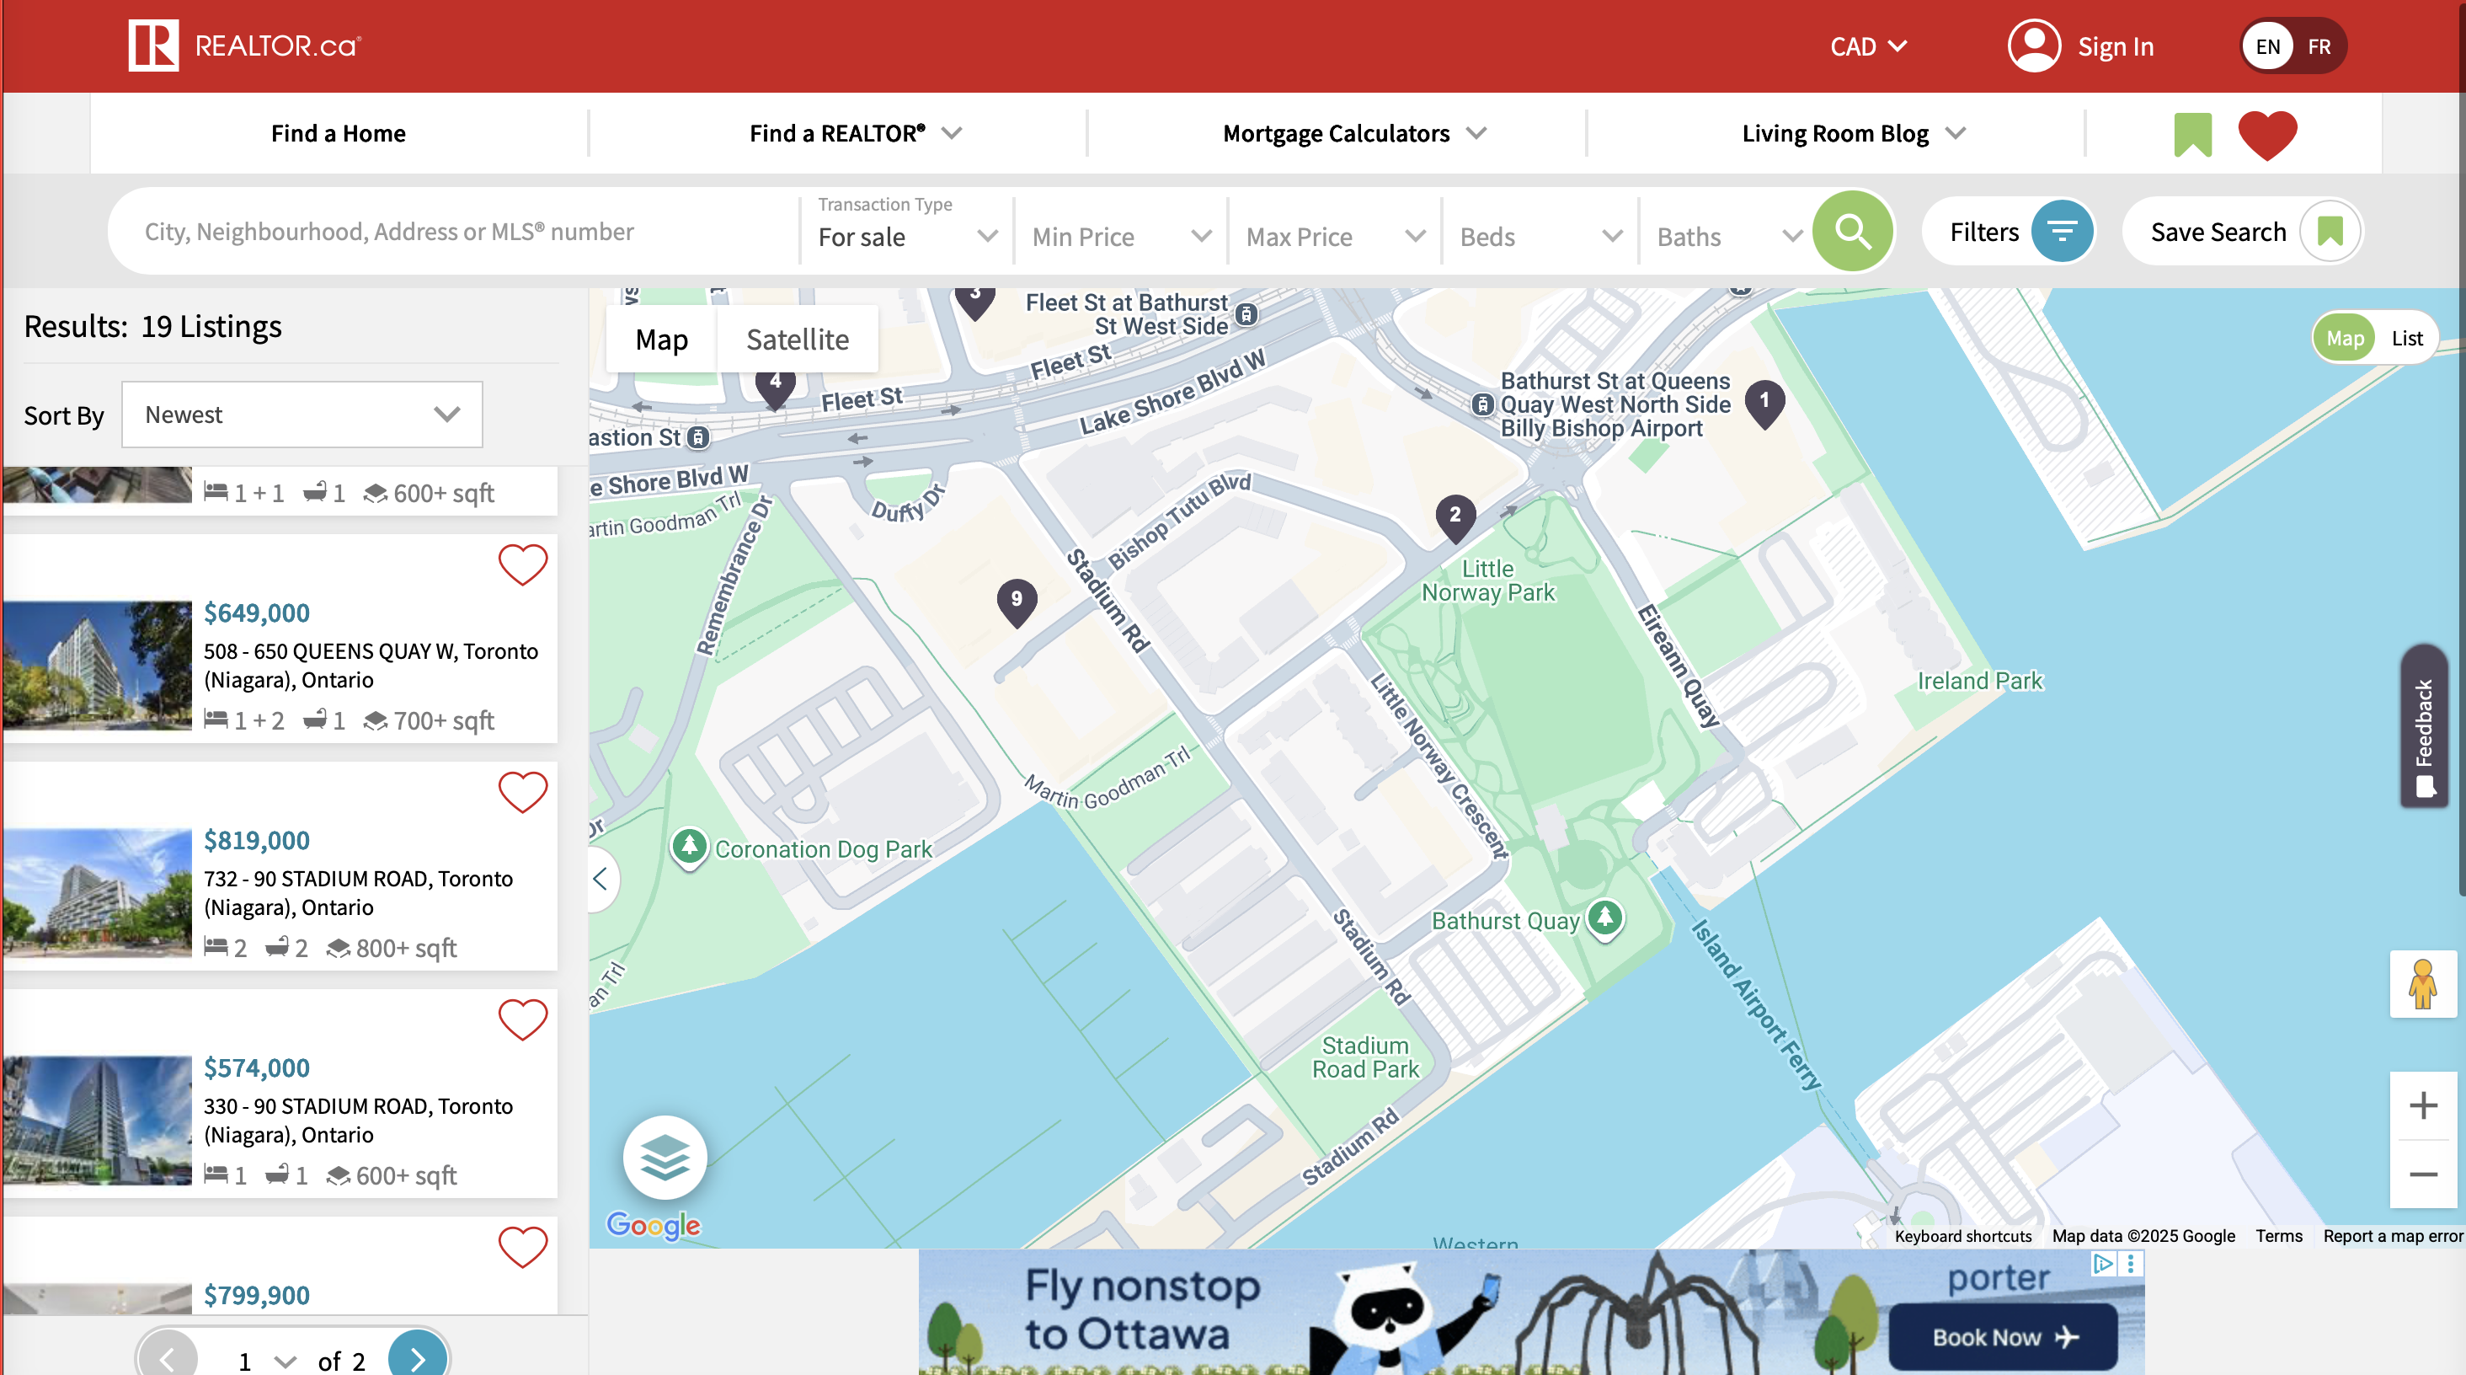The height and width of the screenshot is (1375, 2466).
Task: Zoom out the map with minus button
Action: [2423, 1174]
